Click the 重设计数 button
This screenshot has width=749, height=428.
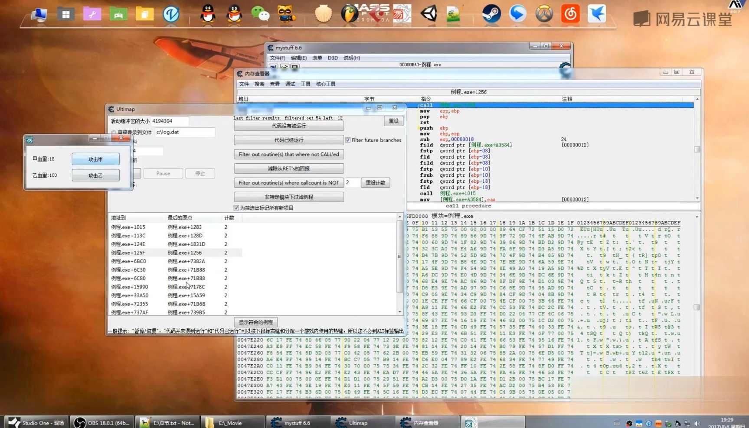(x=375, y=183)
